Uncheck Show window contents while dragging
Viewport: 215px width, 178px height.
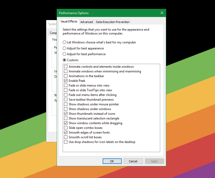66,123
